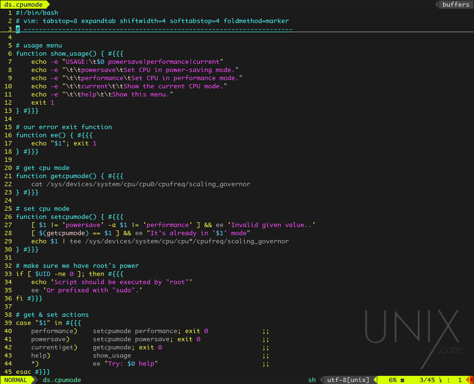Click the '# set cpu mode' comment
Image resolution: width=474 pixels, height=384 pixels.
point(43,208)
